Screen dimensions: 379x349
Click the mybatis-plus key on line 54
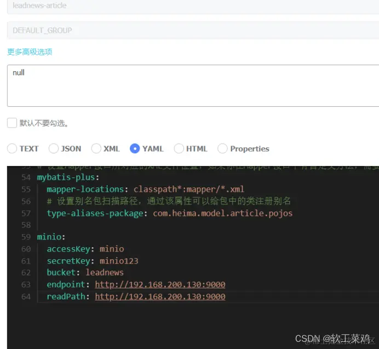[x=66, y=178]
